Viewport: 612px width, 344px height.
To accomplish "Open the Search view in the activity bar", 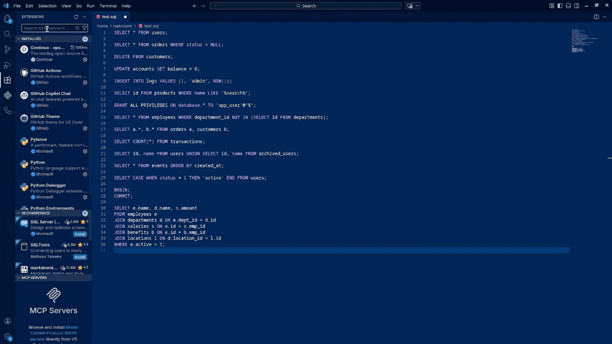I will [7, 34].
